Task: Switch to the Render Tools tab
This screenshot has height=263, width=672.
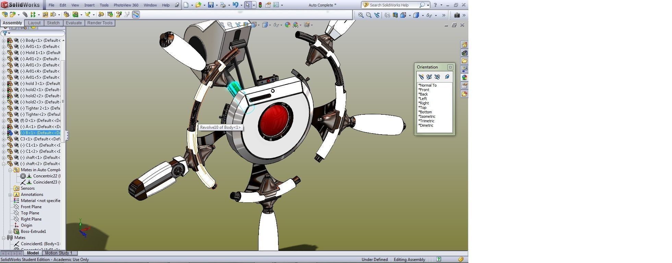Action: [x=100, y=23]
